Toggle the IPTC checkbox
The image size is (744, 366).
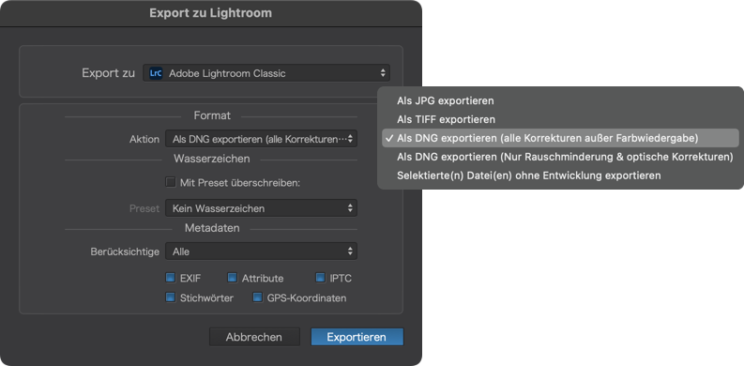320,278
